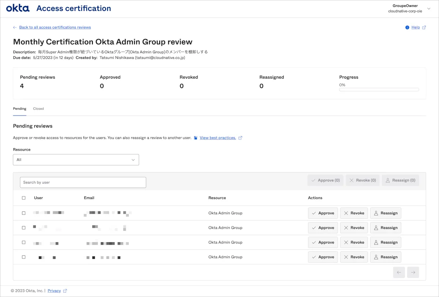Screen dimensions: 439x297
Task: Check the last user row checkbox
Action: (x=24, y=257)
